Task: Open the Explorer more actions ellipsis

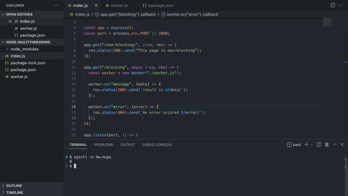Action: tap(56, 5)
